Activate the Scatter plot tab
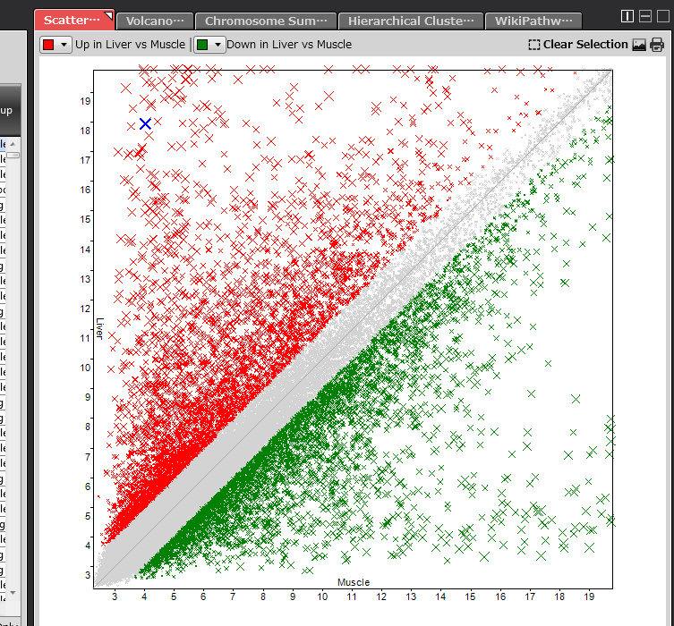The image size is (674, 626). (74, 20)
